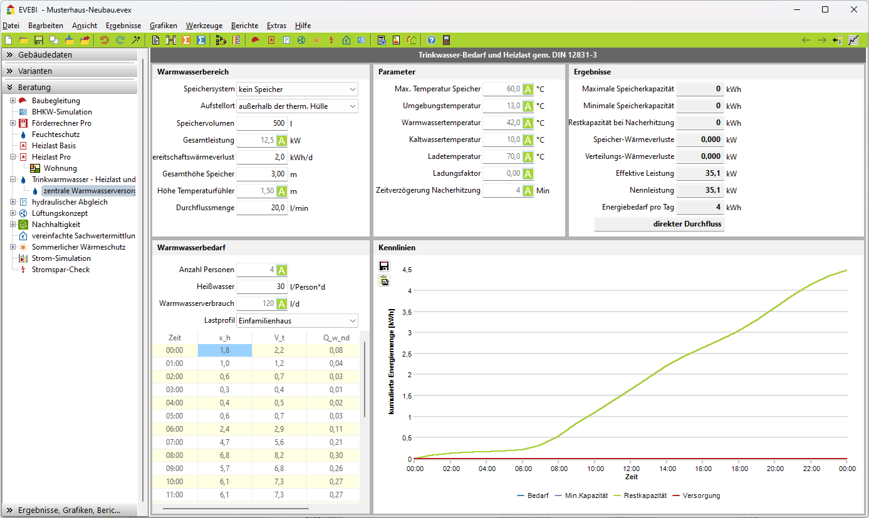
Task: Click the Speichervolumen input field
Action: tap(262, 123)
